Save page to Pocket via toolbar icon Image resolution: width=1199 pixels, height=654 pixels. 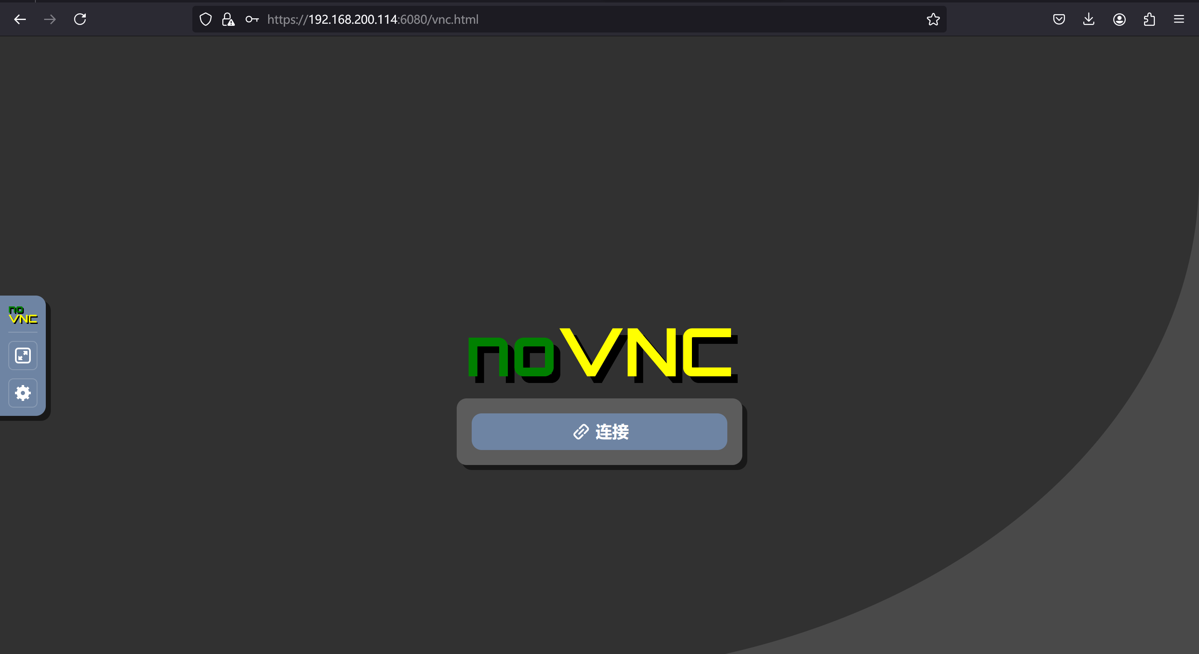click(1059, 19)
